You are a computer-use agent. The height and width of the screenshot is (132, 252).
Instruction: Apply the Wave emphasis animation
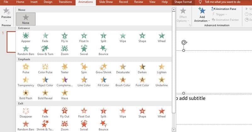click(65, 94)
